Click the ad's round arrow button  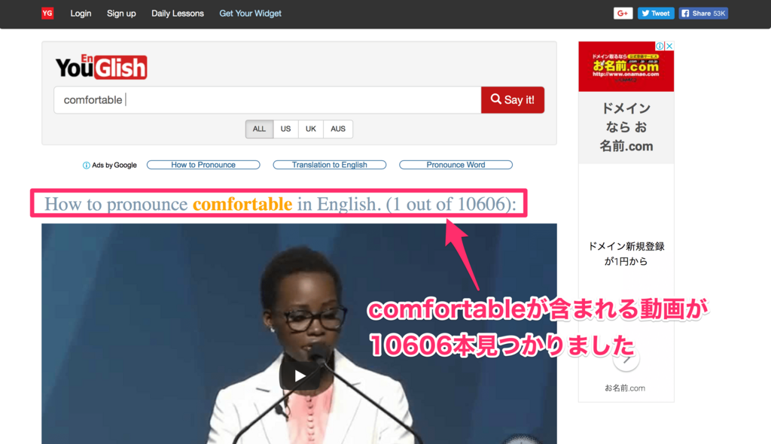pyautogui.click(x=626, y=360)
